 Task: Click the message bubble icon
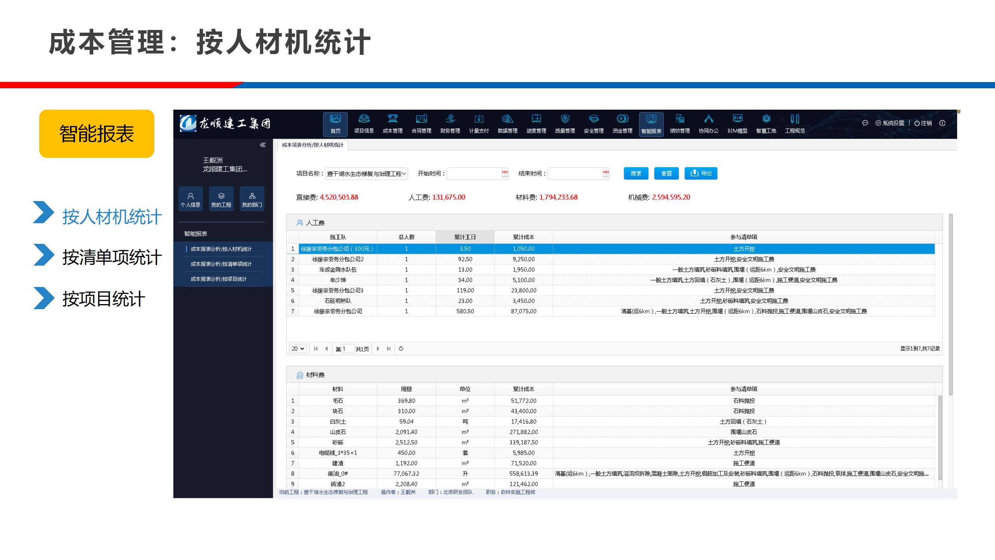click(865, 123)
